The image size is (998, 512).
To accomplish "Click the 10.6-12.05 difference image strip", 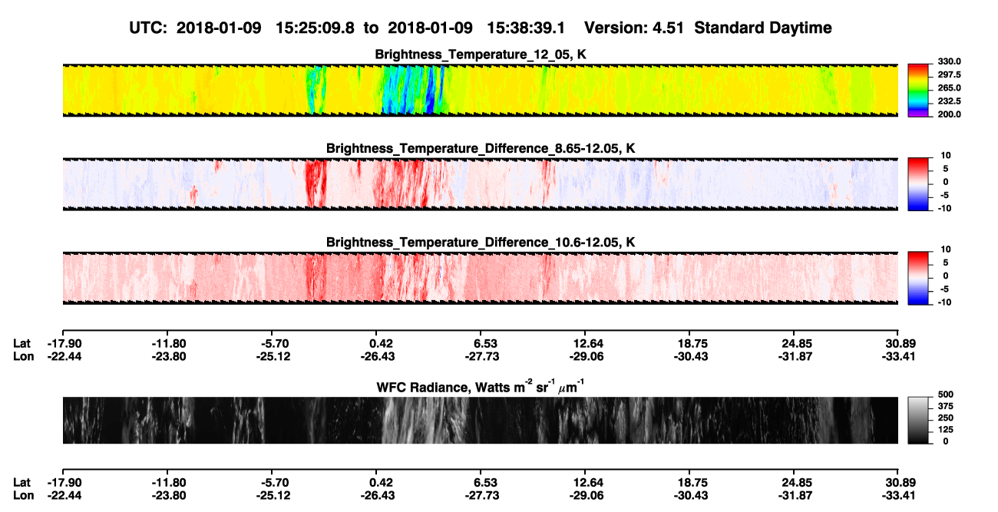I will [x=481, y=278].
